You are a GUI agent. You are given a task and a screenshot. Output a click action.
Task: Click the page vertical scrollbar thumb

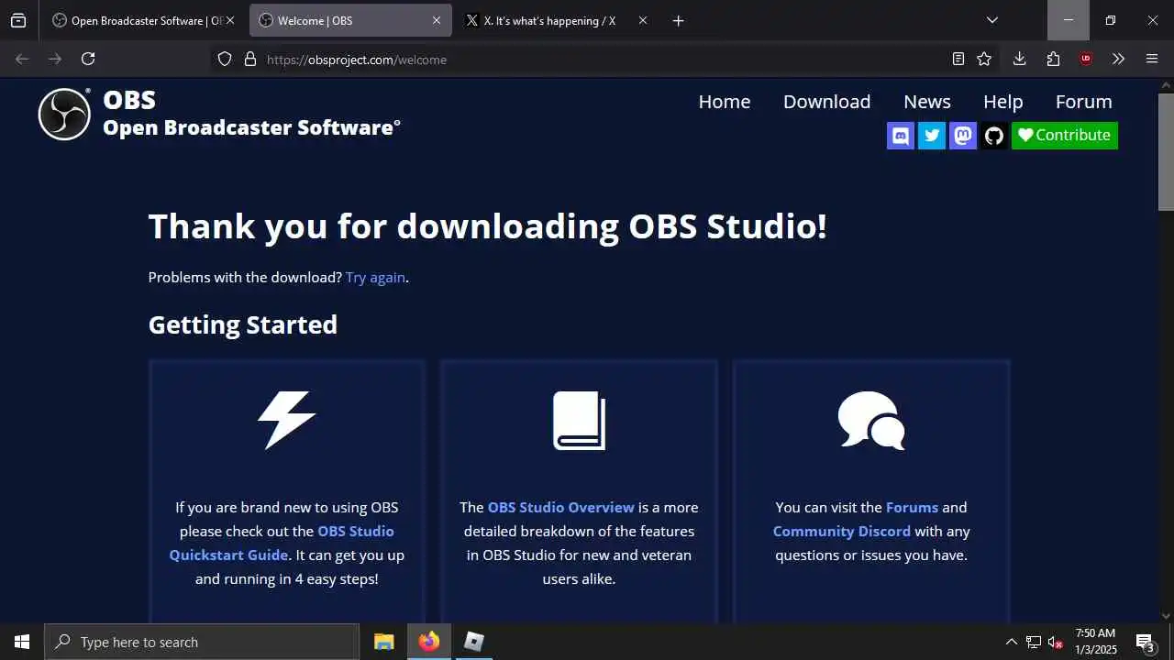point(1167,152)
